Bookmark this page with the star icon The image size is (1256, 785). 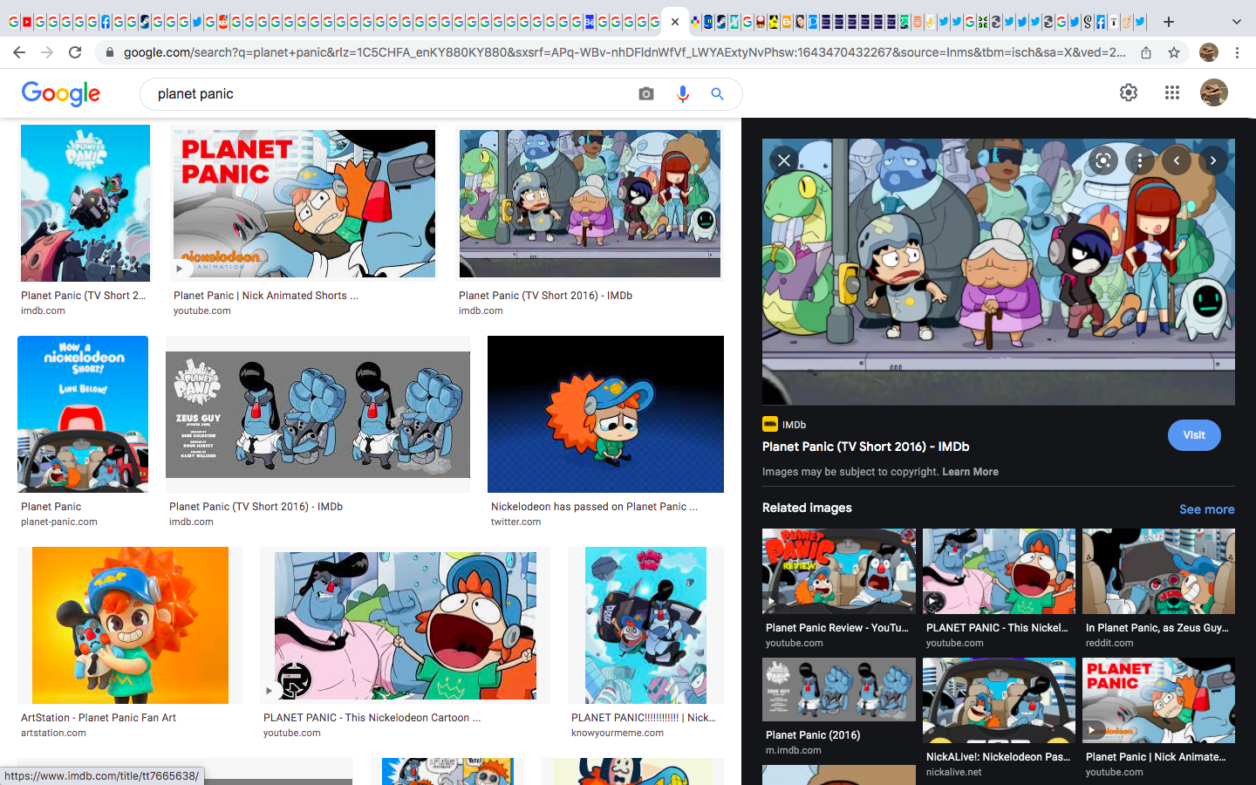1174,52
